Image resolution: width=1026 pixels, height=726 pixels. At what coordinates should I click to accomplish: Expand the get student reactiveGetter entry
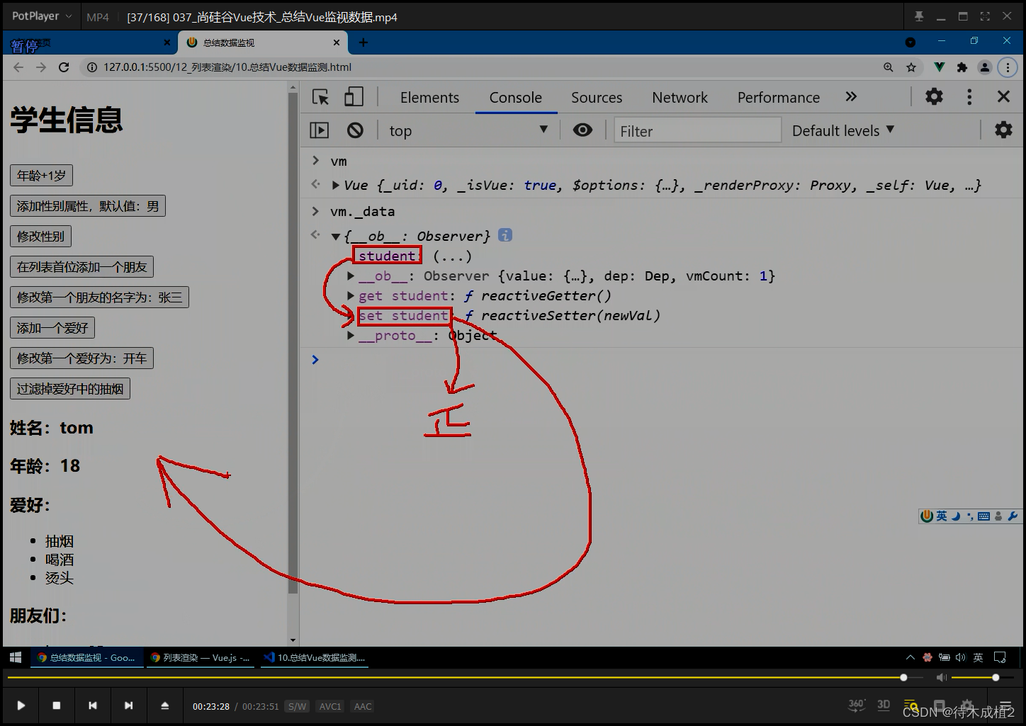(351, 296)
